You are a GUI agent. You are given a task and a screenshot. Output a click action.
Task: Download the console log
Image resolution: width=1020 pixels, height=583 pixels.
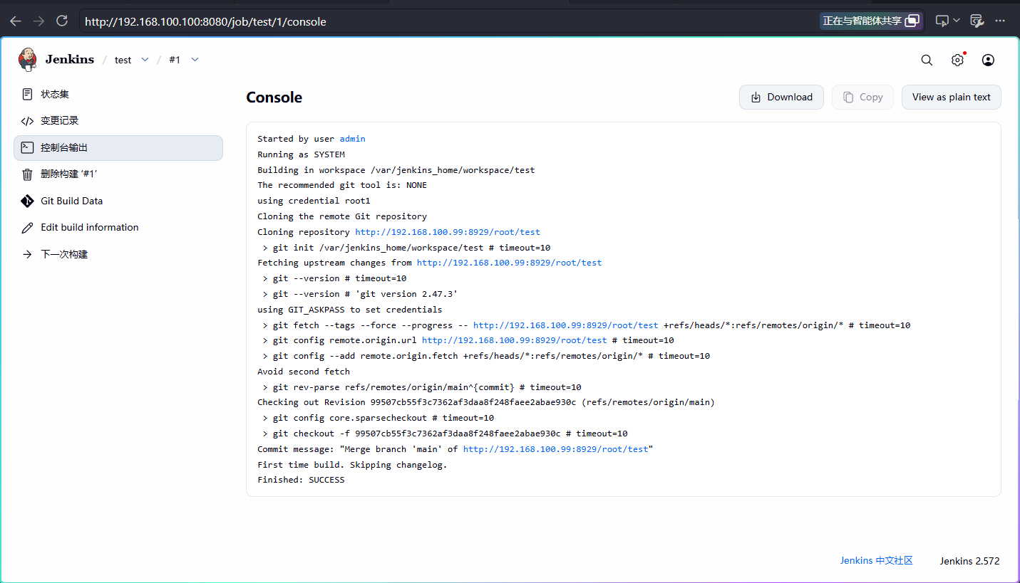point(781,98)
